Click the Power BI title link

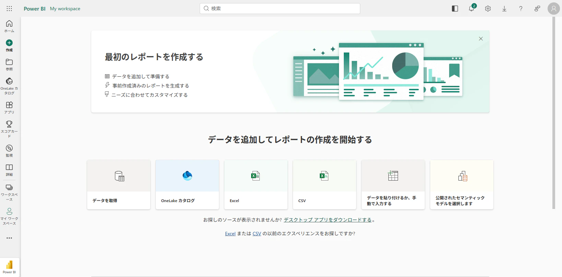pos(34,9)
